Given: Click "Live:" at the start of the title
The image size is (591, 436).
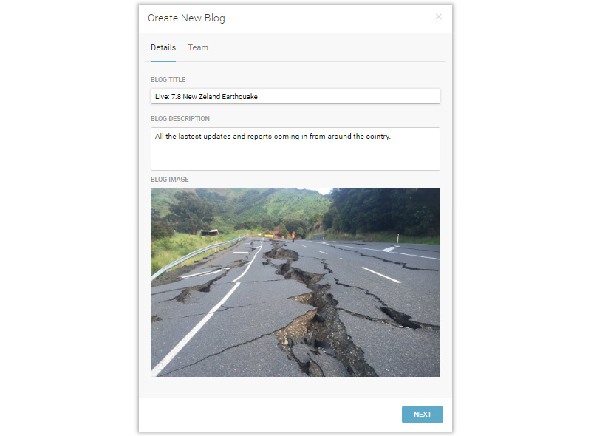Looking at the screenshot, I should tap(162, 97).
